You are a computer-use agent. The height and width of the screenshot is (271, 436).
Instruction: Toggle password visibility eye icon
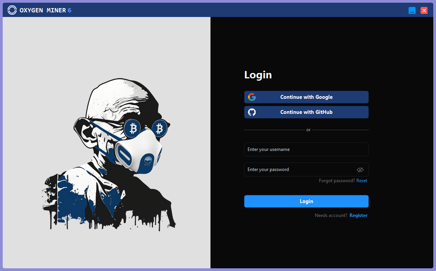[x=360, y=169]
